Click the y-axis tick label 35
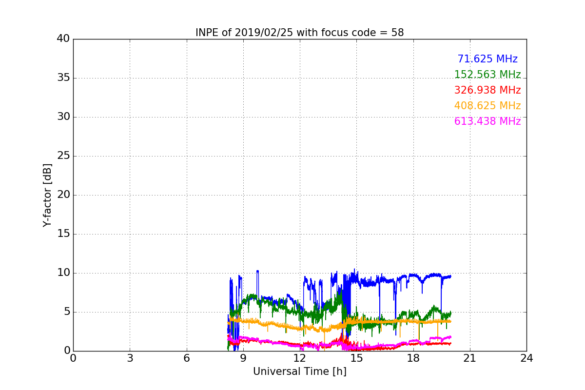 click(63, 78)
